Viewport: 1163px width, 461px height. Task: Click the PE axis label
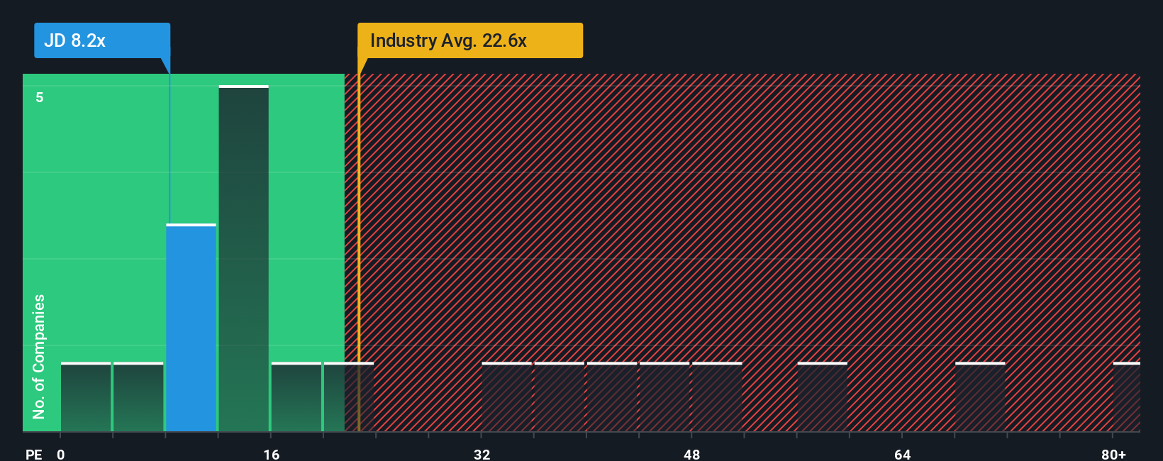pyautogui.click(x=33, y=454)
